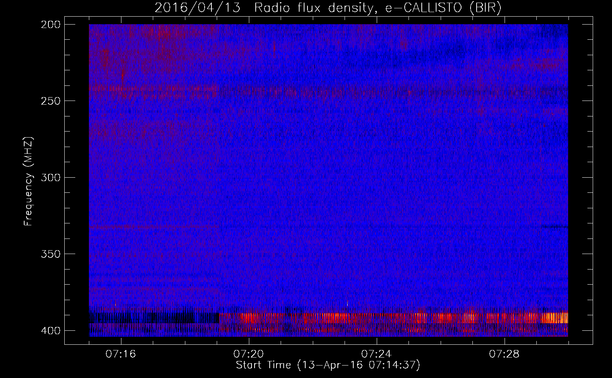612x378 pixels.
Task: Click the 400 frequency tick label
Action: pos(50,331)
